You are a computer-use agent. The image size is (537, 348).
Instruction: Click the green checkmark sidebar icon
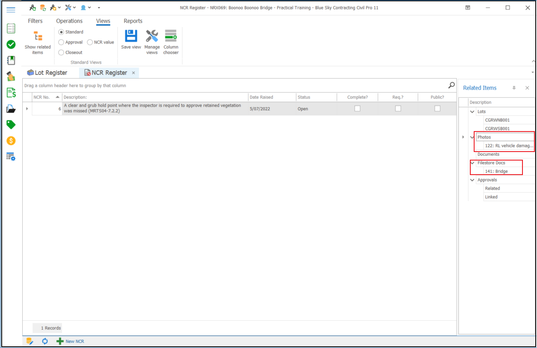point(11,44)
